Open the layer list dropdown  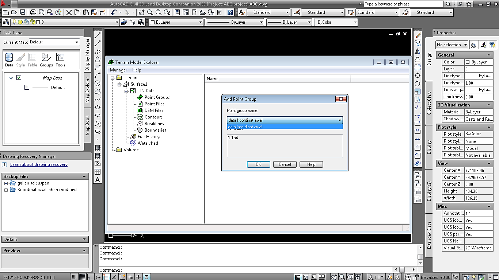(x=117, y=22)
